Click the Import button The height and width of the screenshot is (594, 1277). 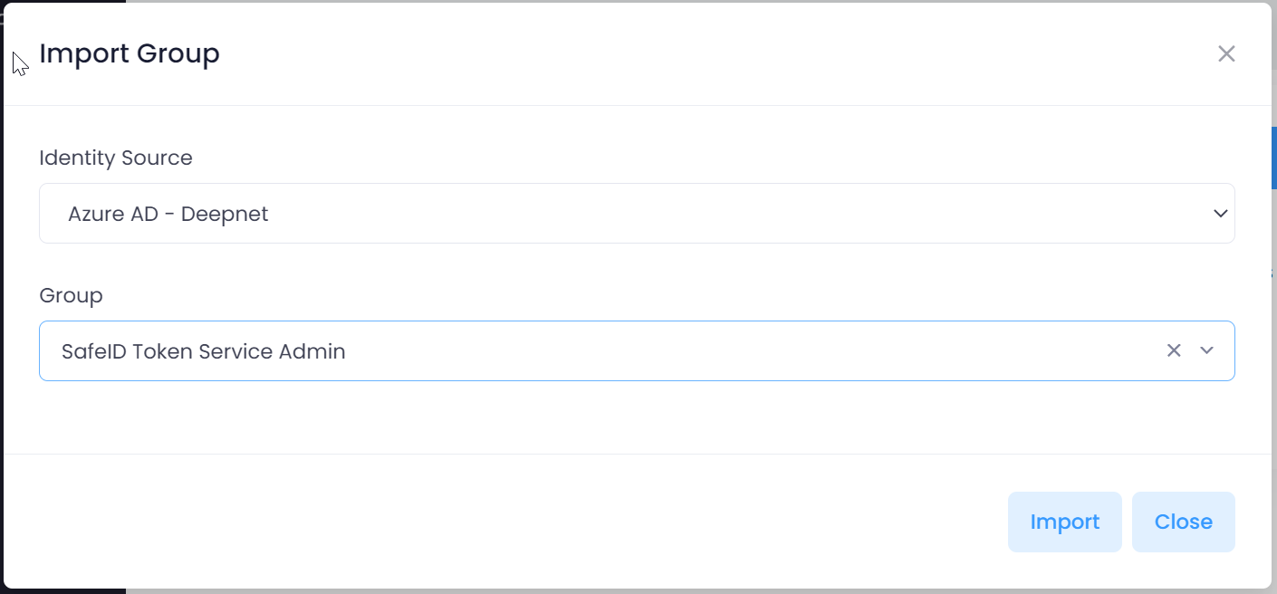click(1064, 522)
